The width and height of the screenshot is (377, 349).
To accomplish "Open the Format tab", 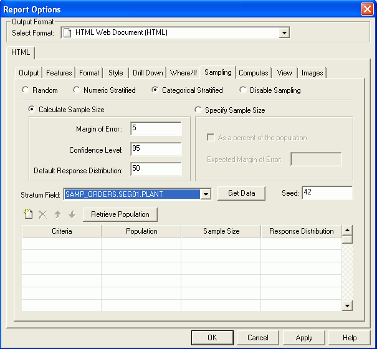I will [89, 73].
